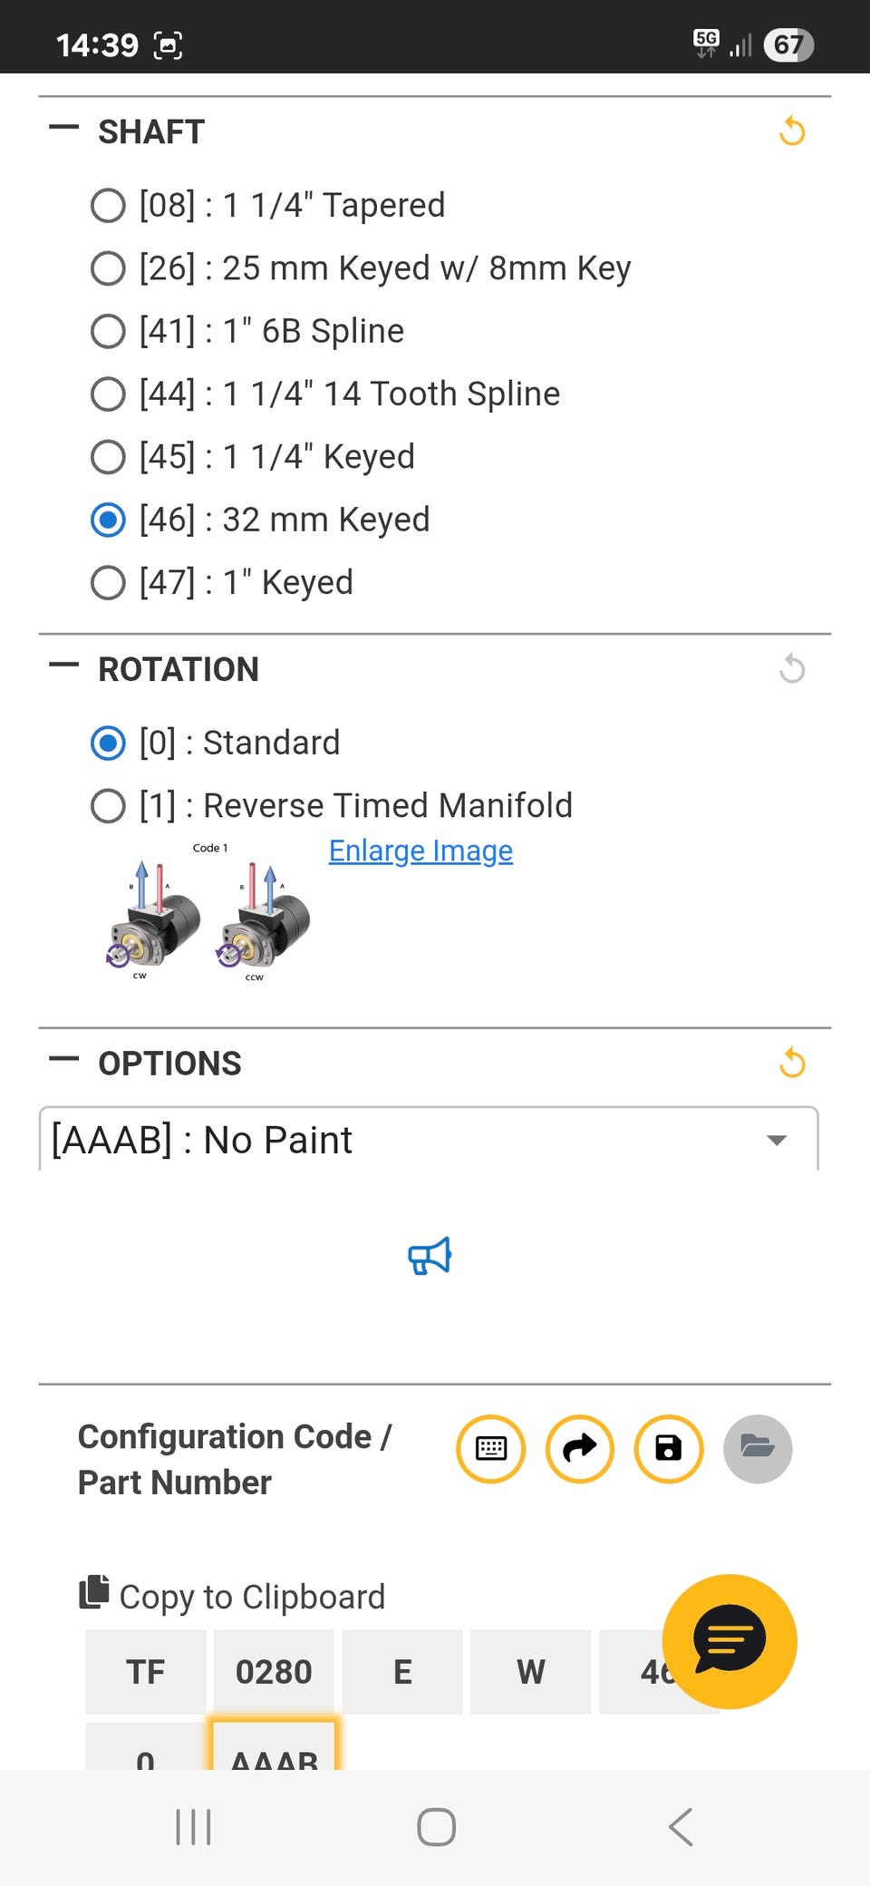Image resolution: width=870 pixels, height=1886 pixels.
Task: Save configuration with the floppy disk icon
Action: pyautogui.click(x=669, y=1449)
